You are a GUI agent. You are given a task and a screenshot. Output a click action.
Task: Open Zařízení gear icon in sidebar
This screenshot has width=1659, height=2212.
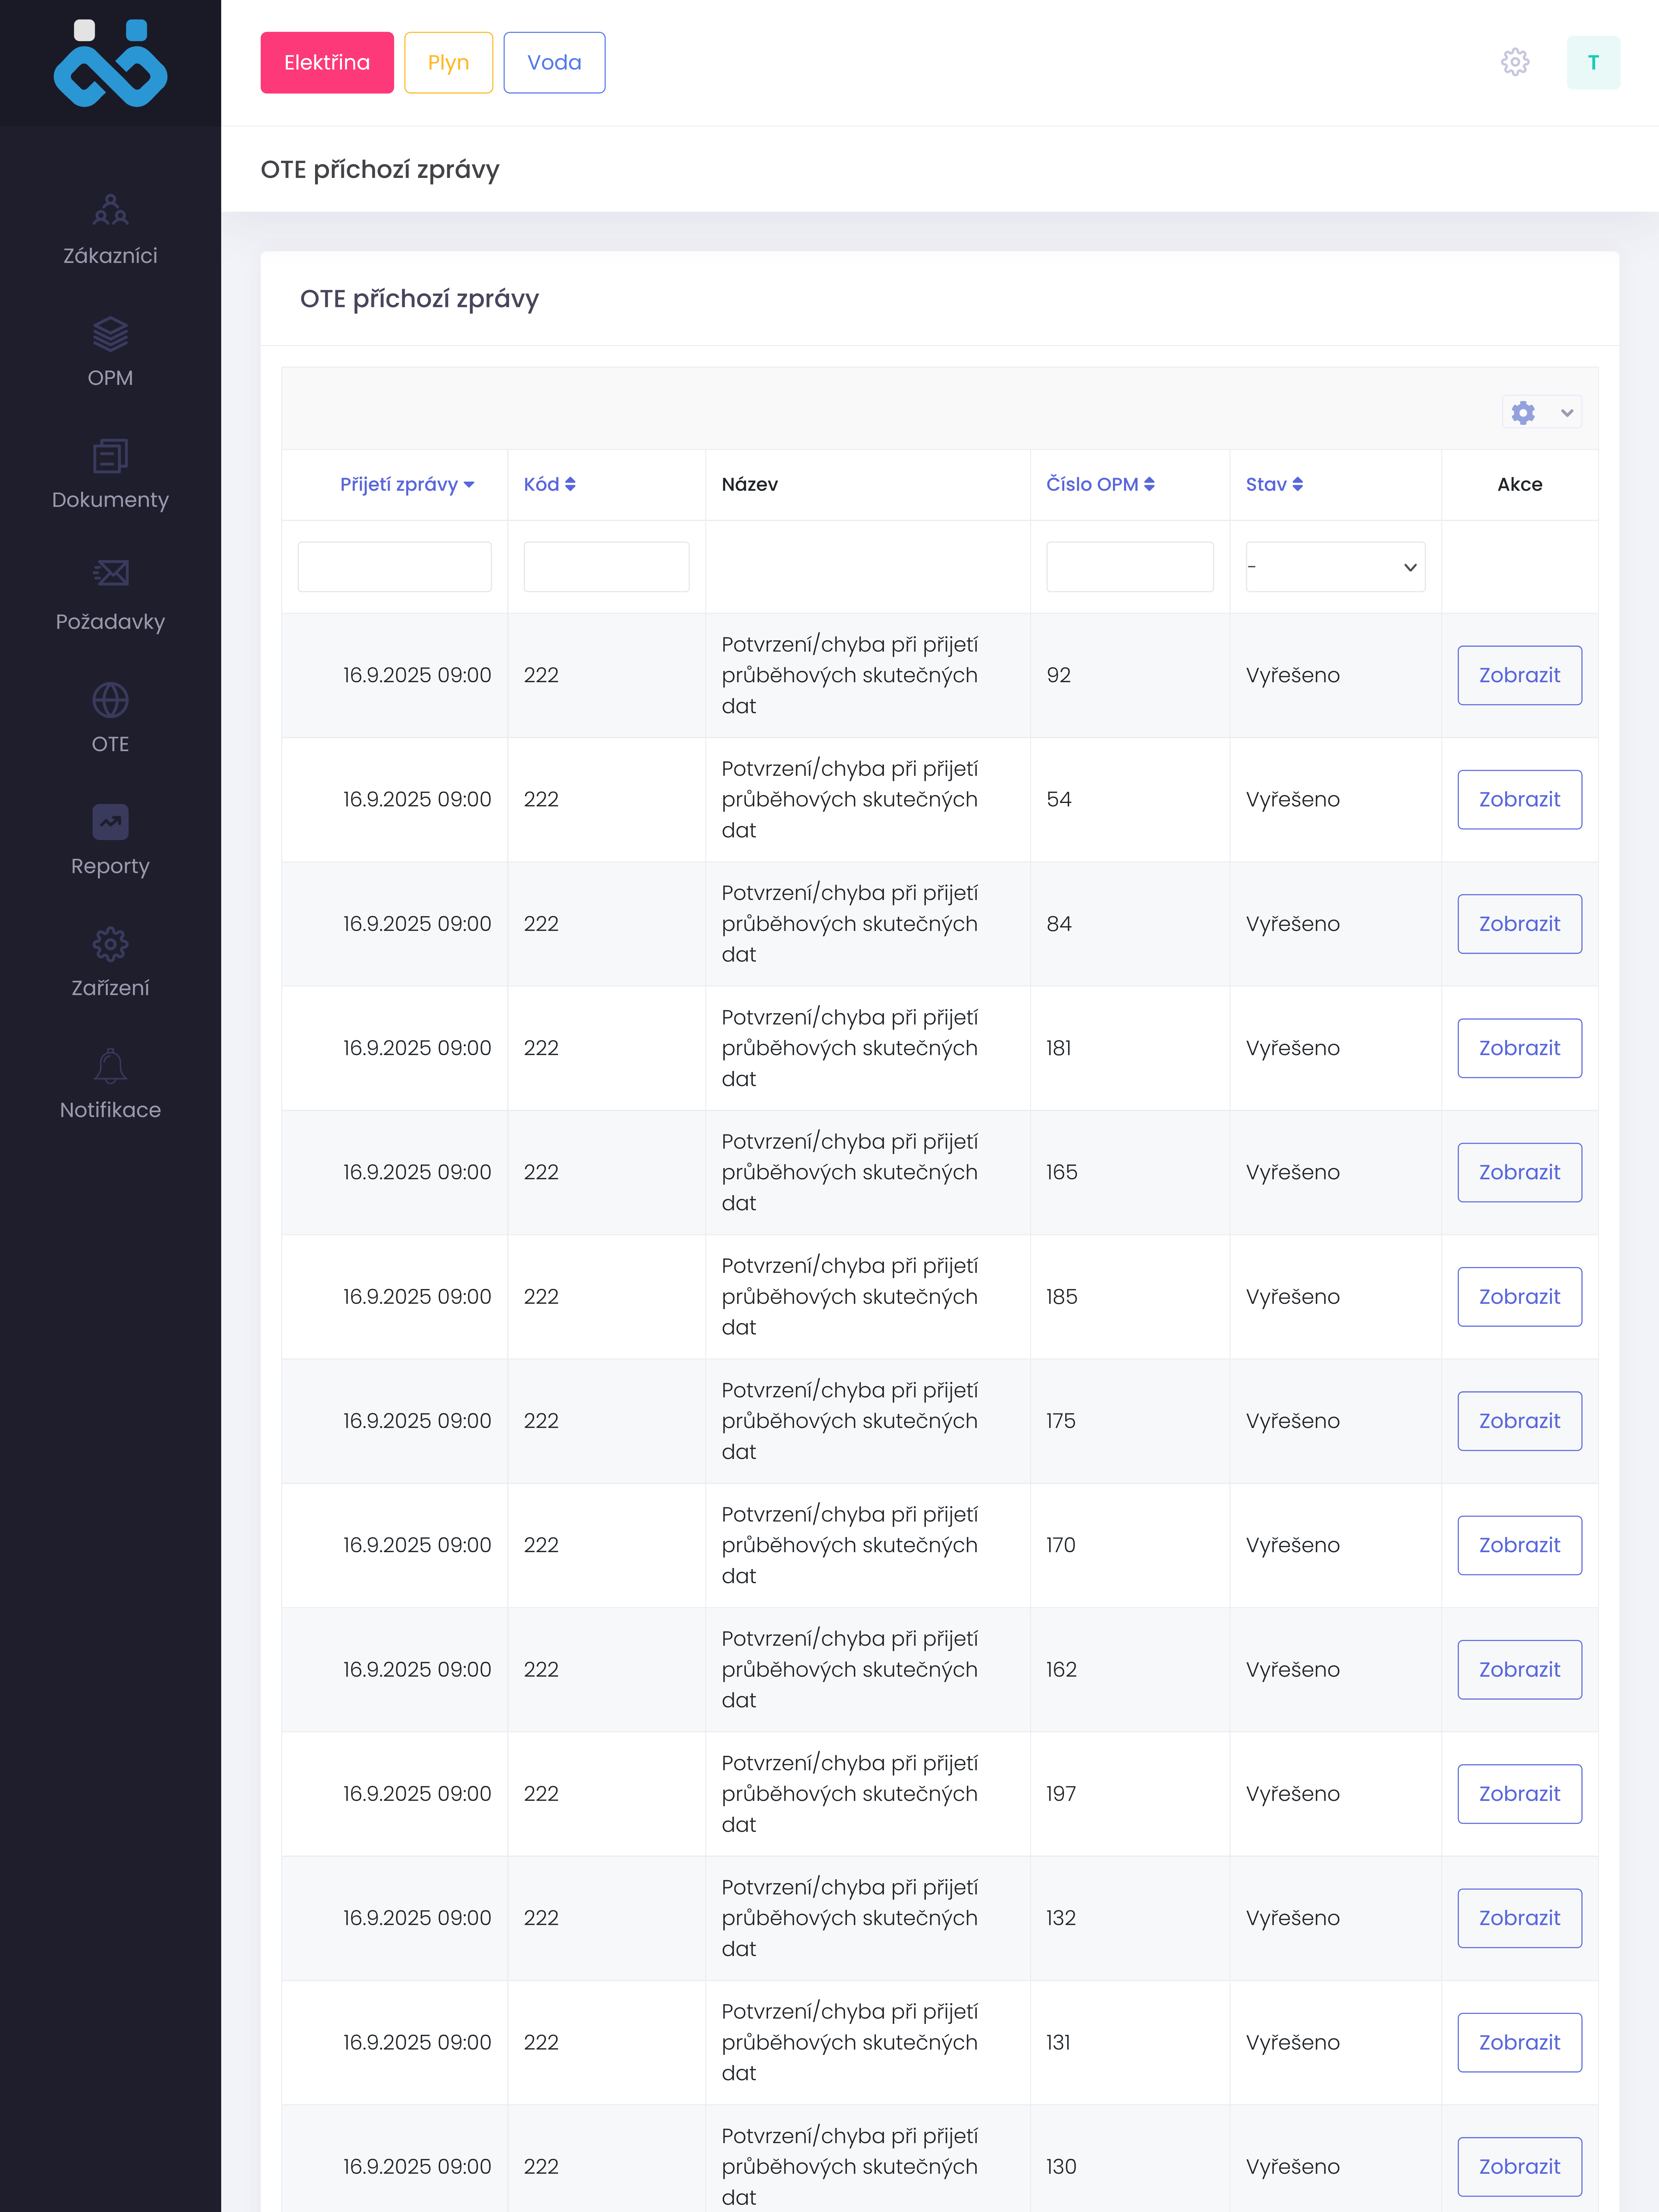[110, 944]
